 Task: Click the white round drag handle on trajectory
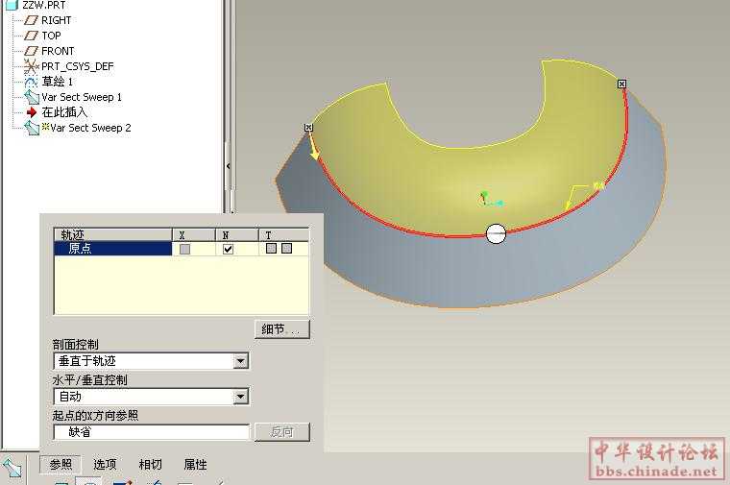(496, 233)
